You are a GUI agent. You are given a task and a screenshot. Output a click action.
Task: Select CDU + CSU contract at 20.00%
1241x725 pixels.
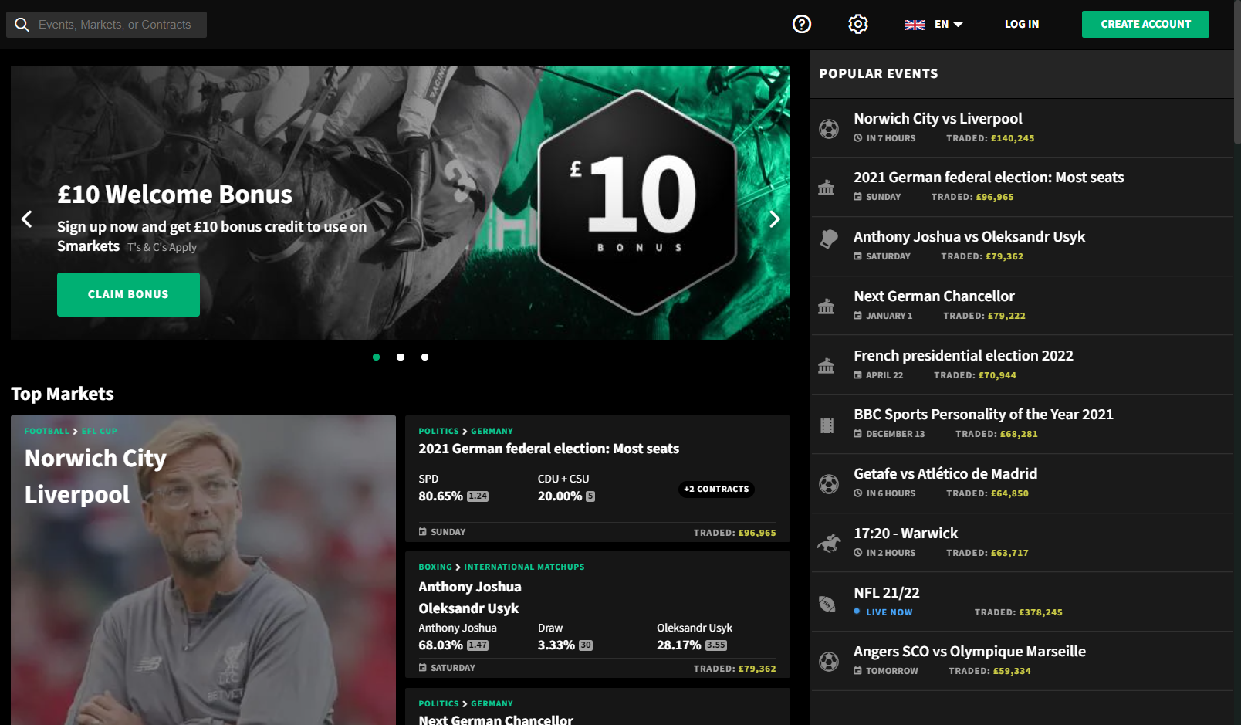coord(566,488)
